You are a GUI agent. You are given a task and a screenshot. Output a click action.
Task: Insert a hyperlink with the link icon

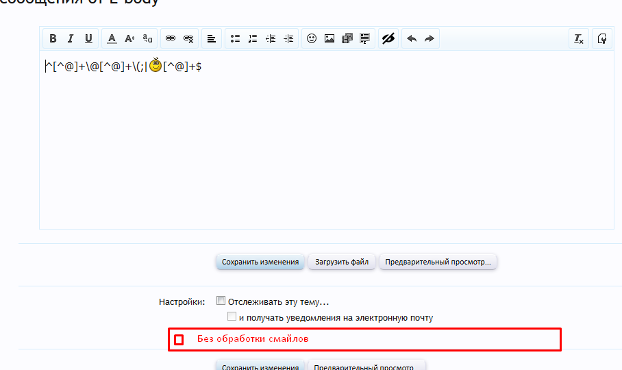click(171, 39)
